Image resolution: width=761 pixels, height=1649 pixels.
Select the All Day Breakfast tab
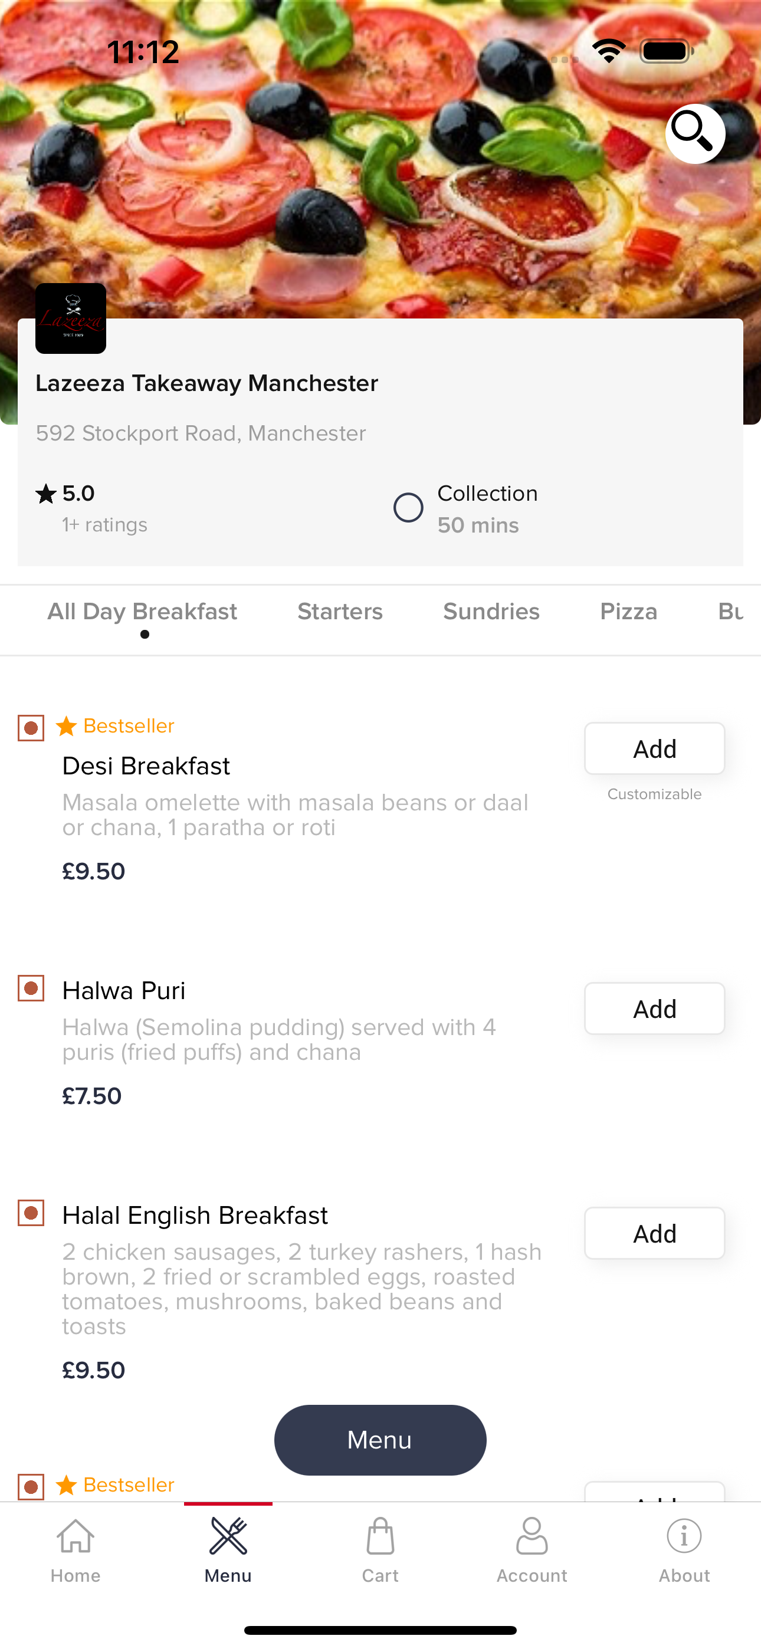point(142,612)
